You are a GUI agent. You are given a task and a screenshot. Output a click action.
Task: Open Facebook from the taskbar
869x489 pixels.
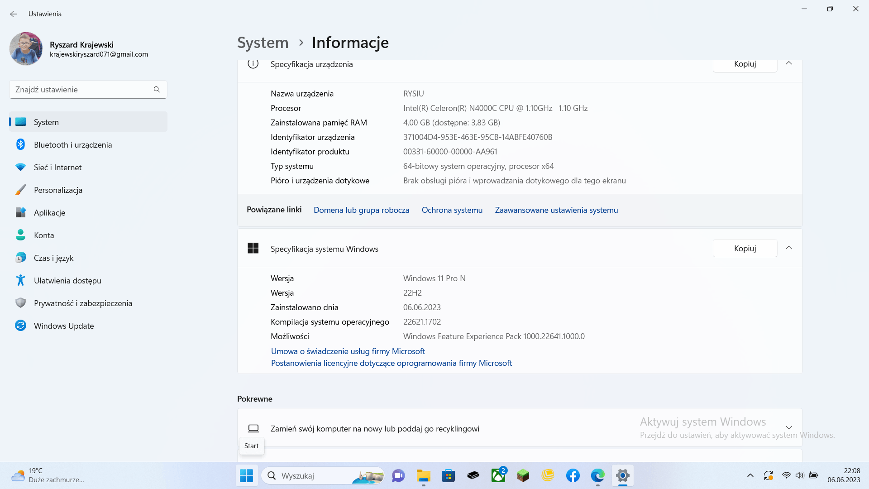tap(573, 475)
